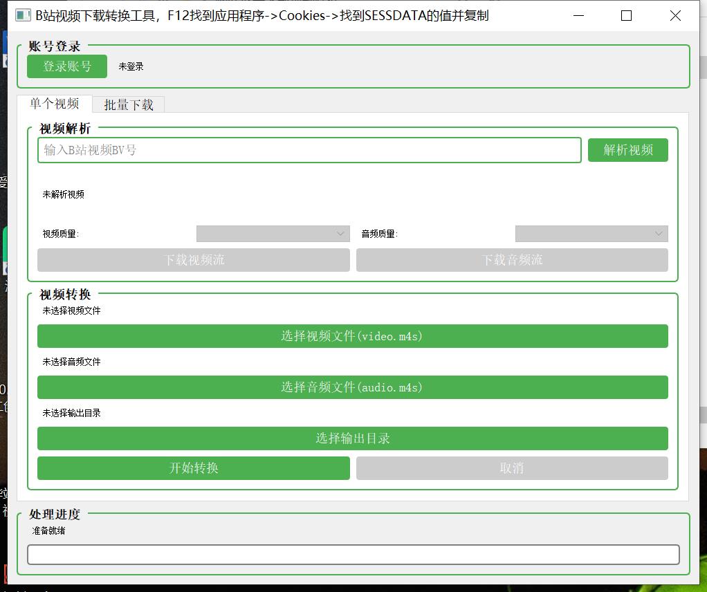The width and height of the screenshot is (707, 592).
Task: Click the 下载视频流 button
Action: [194, 260]
